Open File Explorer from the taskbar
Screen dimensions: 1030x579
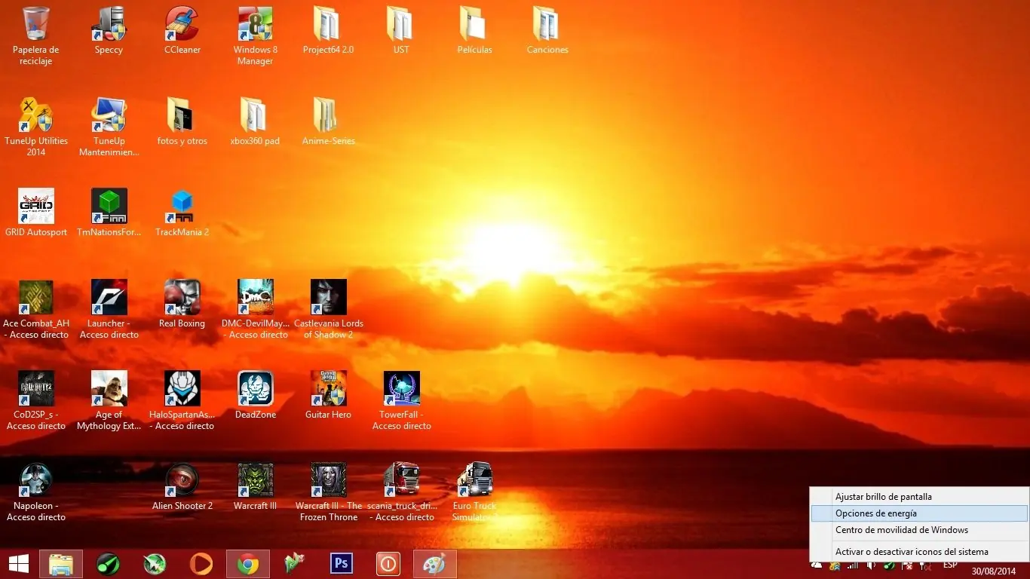click(x=60, y=564)
